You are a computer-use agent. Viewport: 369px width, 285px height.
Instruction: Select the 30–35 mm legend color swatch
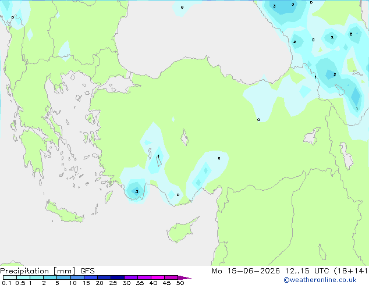130,277
